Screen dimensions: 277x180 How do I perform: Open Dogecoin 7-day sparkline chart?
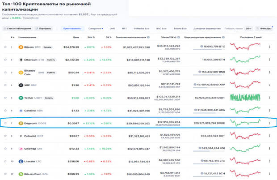[x=245, y=123]
